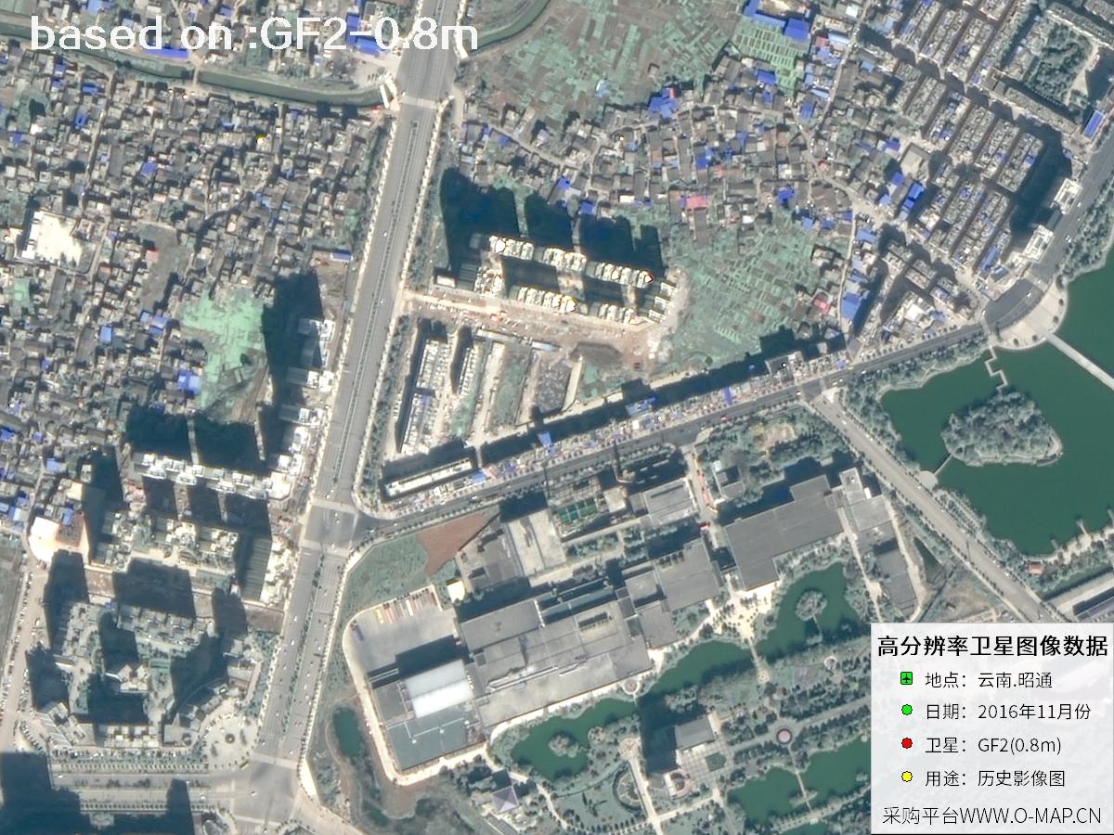Viewport: 1114px width, 835px height.
Task: Click the green dot beside 日期
Action: coord(906,712)
